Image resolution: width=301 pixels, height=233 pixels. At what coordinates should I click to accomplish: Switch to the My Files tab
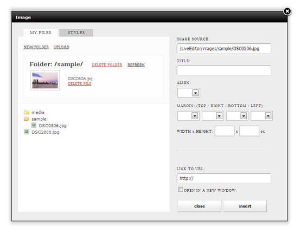point(41,33)
